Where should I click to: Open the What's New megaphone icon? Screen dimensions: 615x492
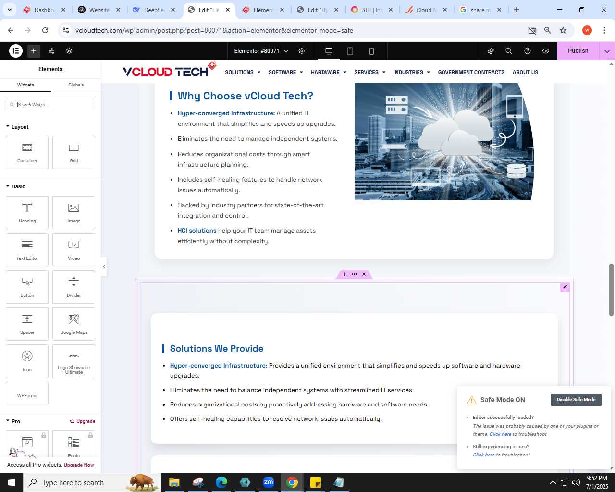[x=491, y=51]
